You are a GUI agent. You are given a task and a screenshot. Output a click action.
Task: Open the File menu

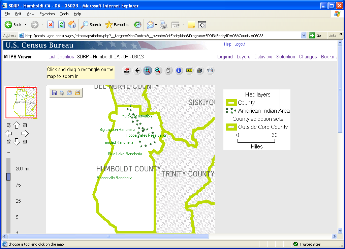7,14
